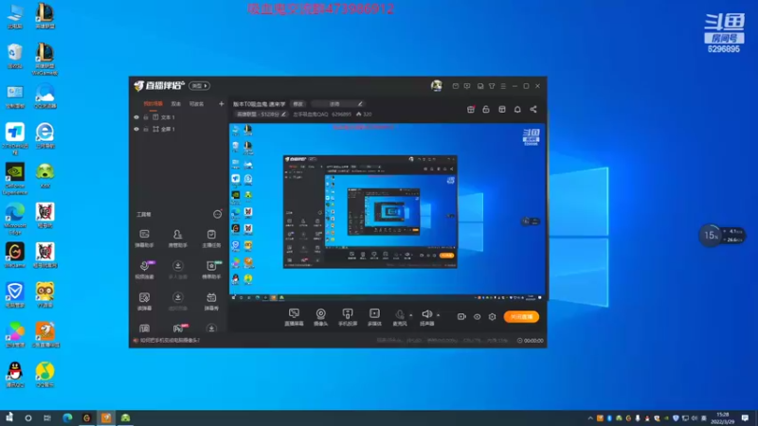Mute the microphone

399,317
